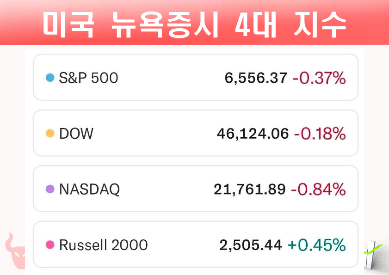Image resolution: width=389 pixels, height=275 pixels.
Task: Click the S&P 500 value 6,556.37
Action: click(256, 78)
